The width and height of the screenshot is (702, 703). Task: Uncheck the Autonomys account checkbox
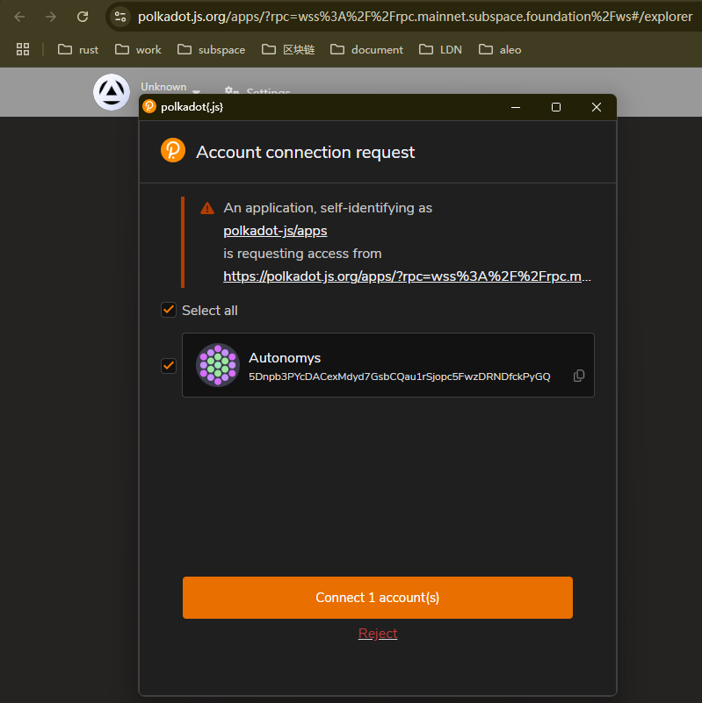pos(169,365)
